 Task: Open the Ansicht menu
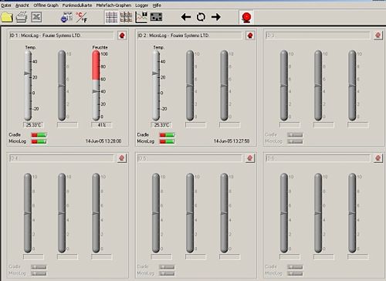22,5
